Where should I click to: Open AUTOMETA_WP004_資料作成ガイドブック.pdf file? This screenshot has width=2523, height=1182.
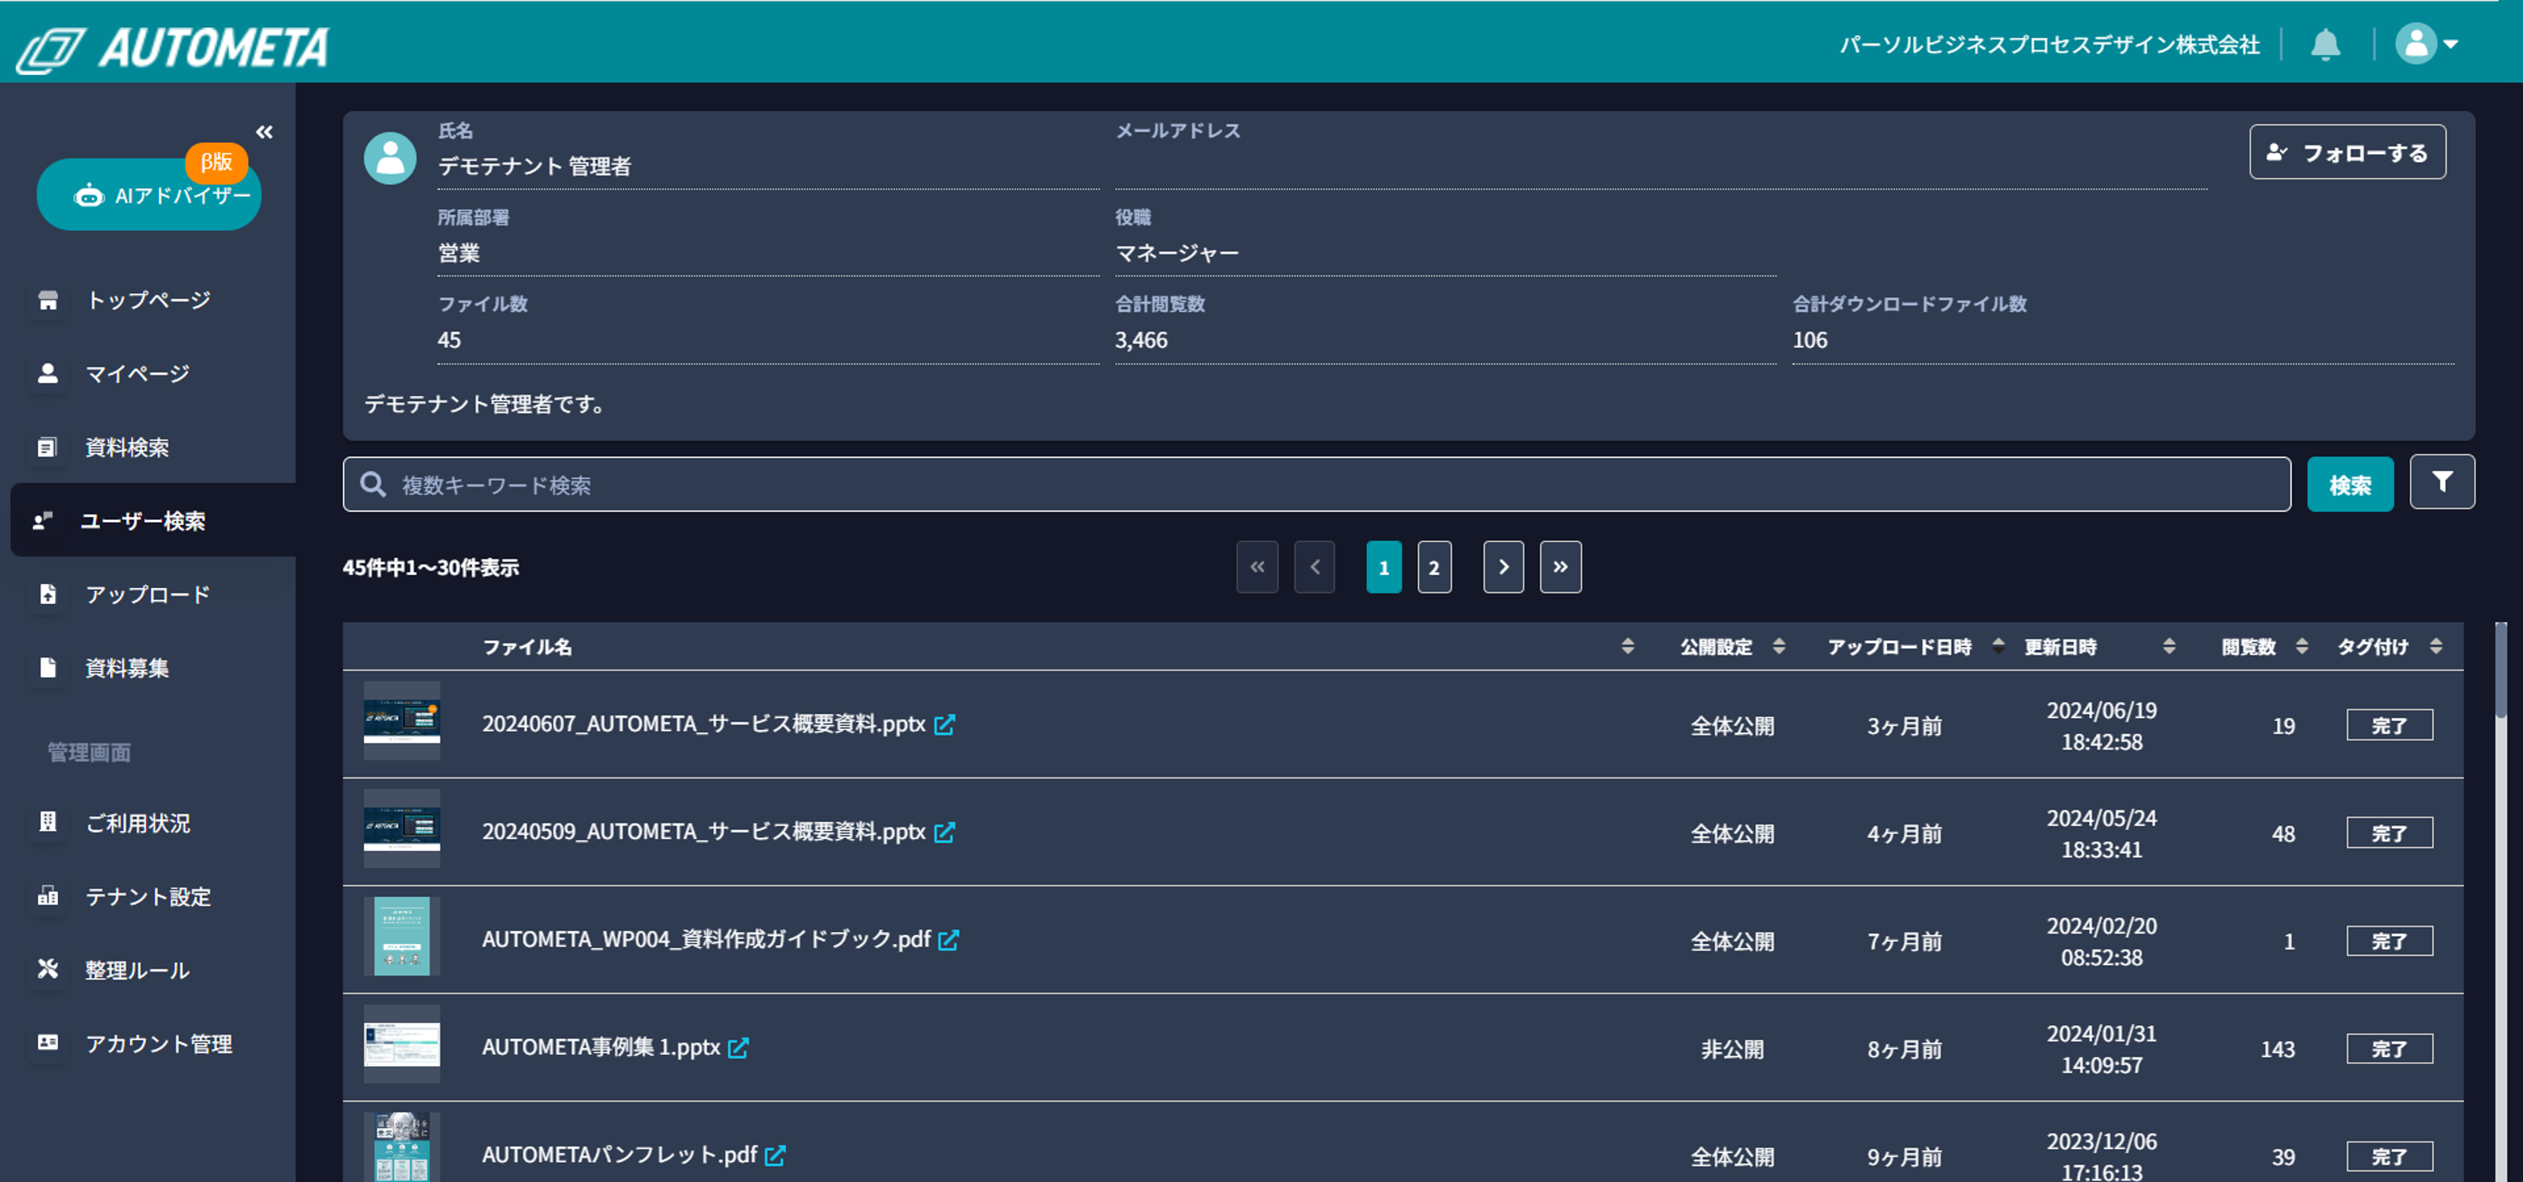(x=706, y=939)
